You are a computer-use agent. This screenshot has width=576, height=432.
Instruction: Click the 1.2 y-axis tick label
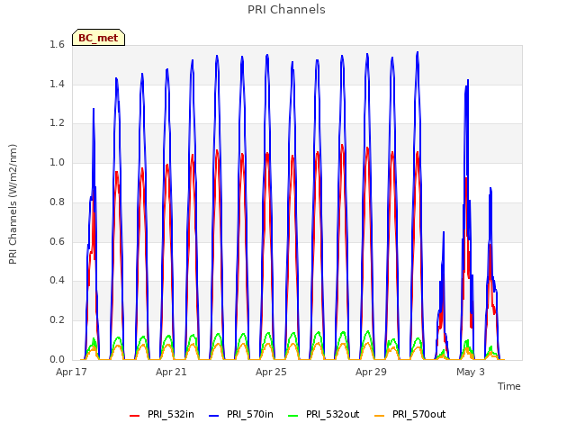pos(57,123)
